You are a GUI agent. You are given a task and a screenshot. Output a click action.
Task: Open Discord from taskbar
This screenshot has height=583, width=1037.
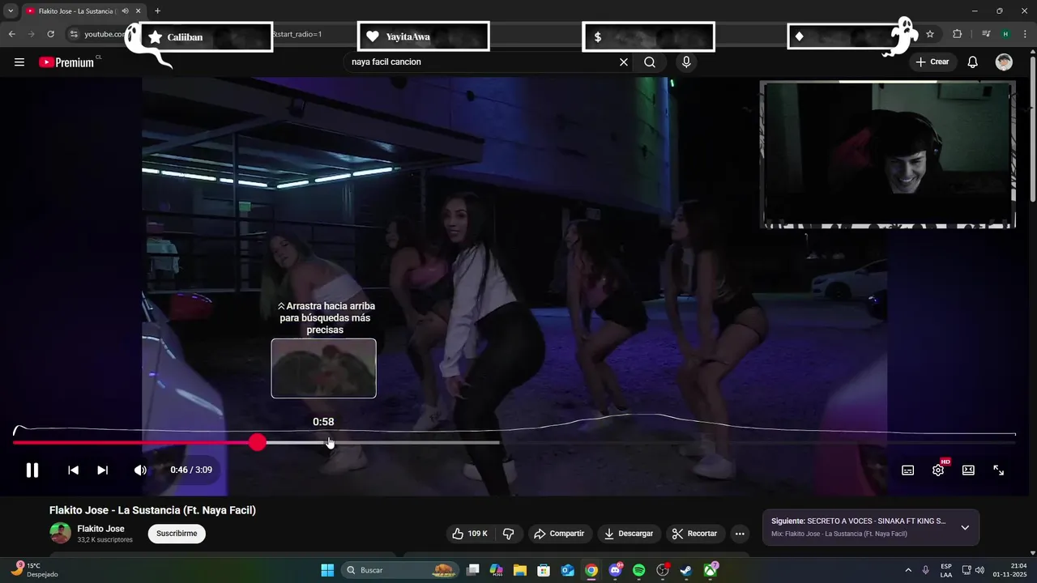(x=616, y=570)
